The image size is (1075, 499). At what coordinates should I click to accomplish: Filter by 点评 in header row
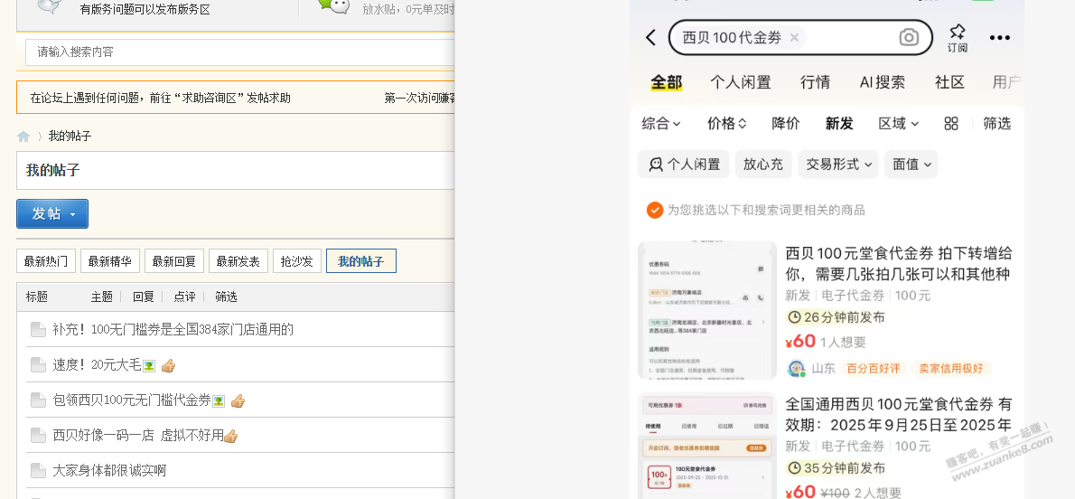pyautogui.click(x=184, y=297)
